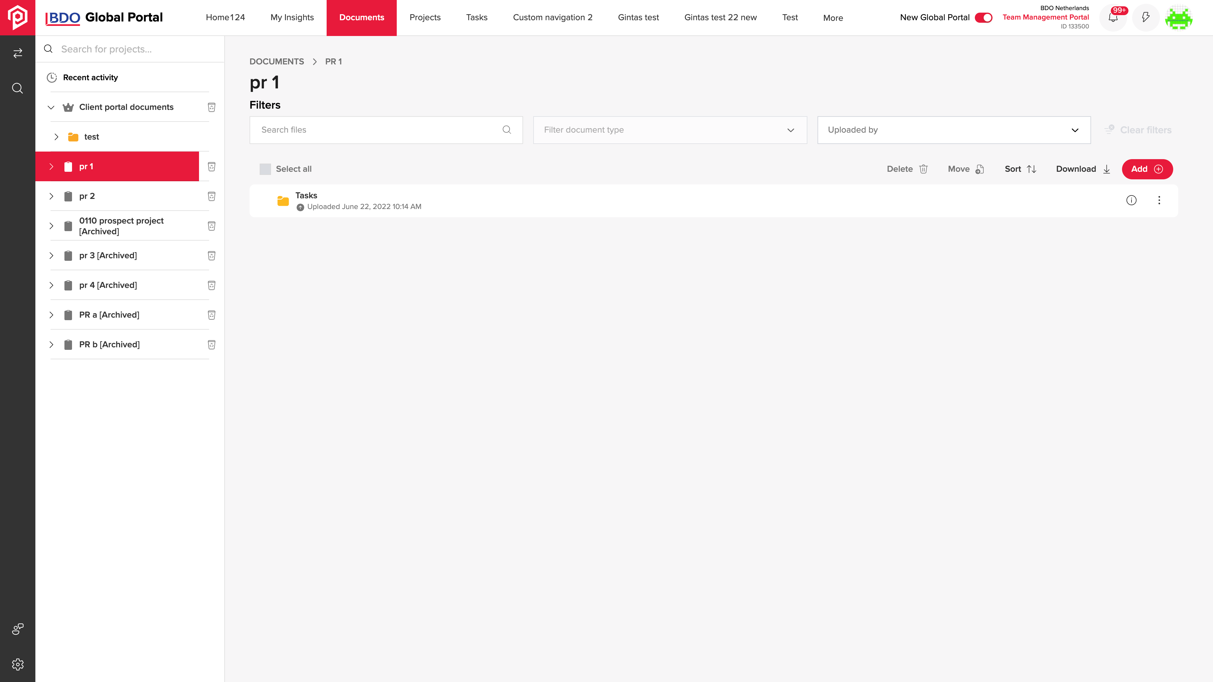
Task: Expand the PR a [Archived] node
Action: [51, 315]
